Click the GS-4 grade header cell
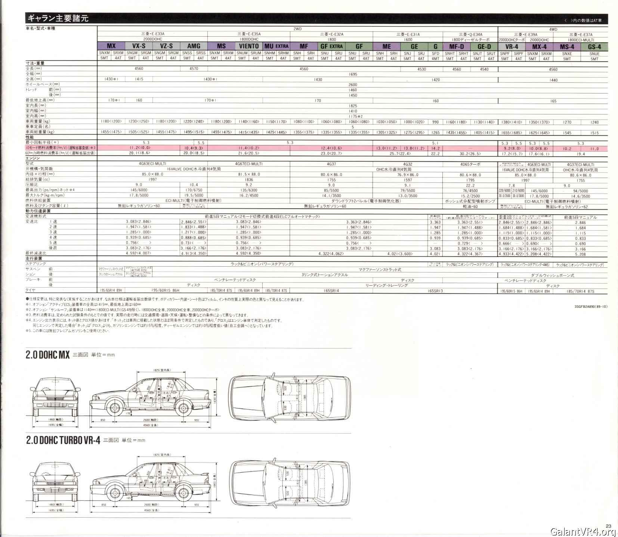Viewport: 618px width, 537px height. 594,46
